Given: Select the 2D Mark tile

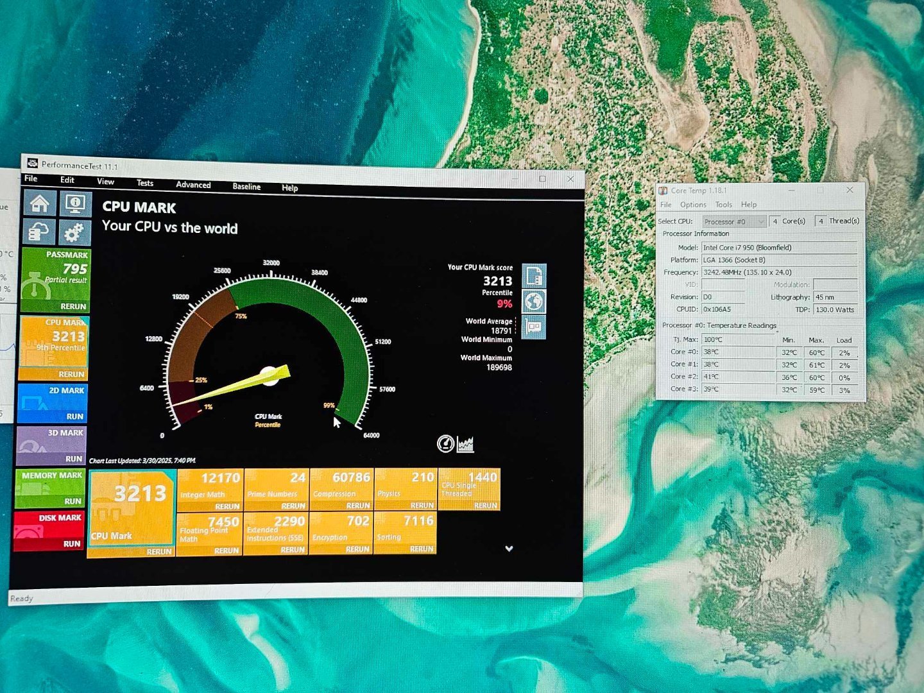Looking at the screenshot, I should coord(52,402).
